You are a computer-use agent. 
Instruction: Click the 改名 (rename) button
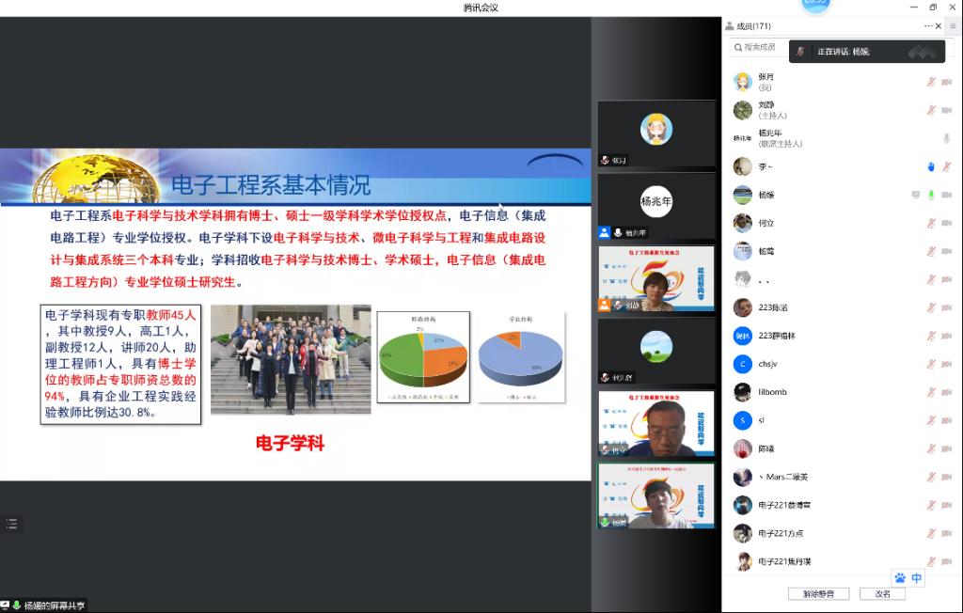[882, 594]
